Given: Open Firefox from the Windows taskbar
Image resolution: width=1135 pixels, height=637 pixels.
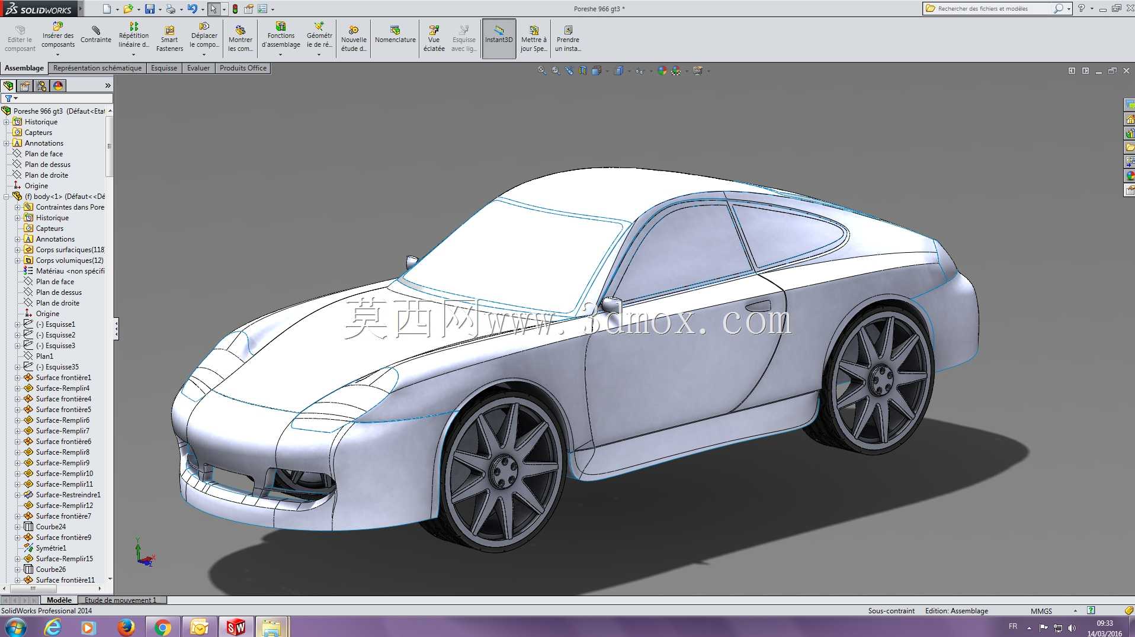Looking at the screenshot, I should [126, 627].
